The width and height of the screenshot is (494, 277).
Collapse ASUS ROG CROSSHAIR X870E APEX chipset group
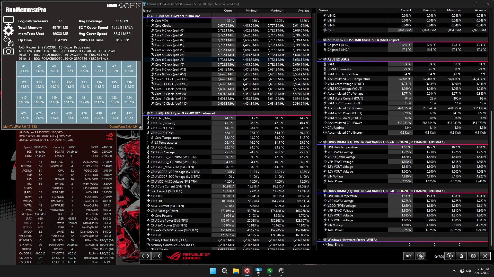coord(320,40)
